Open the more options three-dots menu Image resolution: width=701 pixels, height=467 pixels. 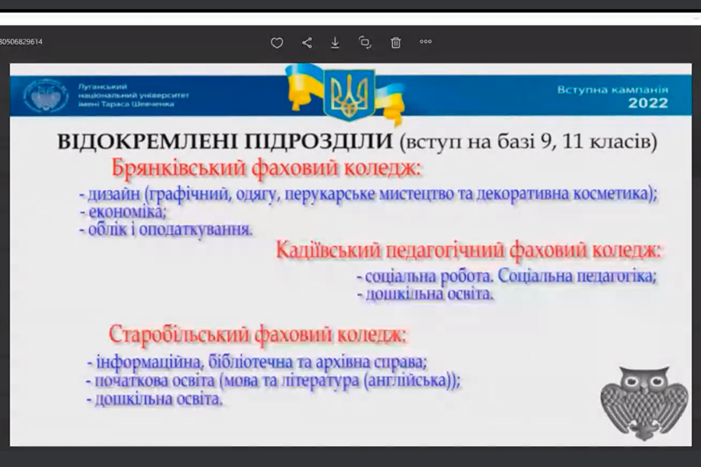pos(425,41)
